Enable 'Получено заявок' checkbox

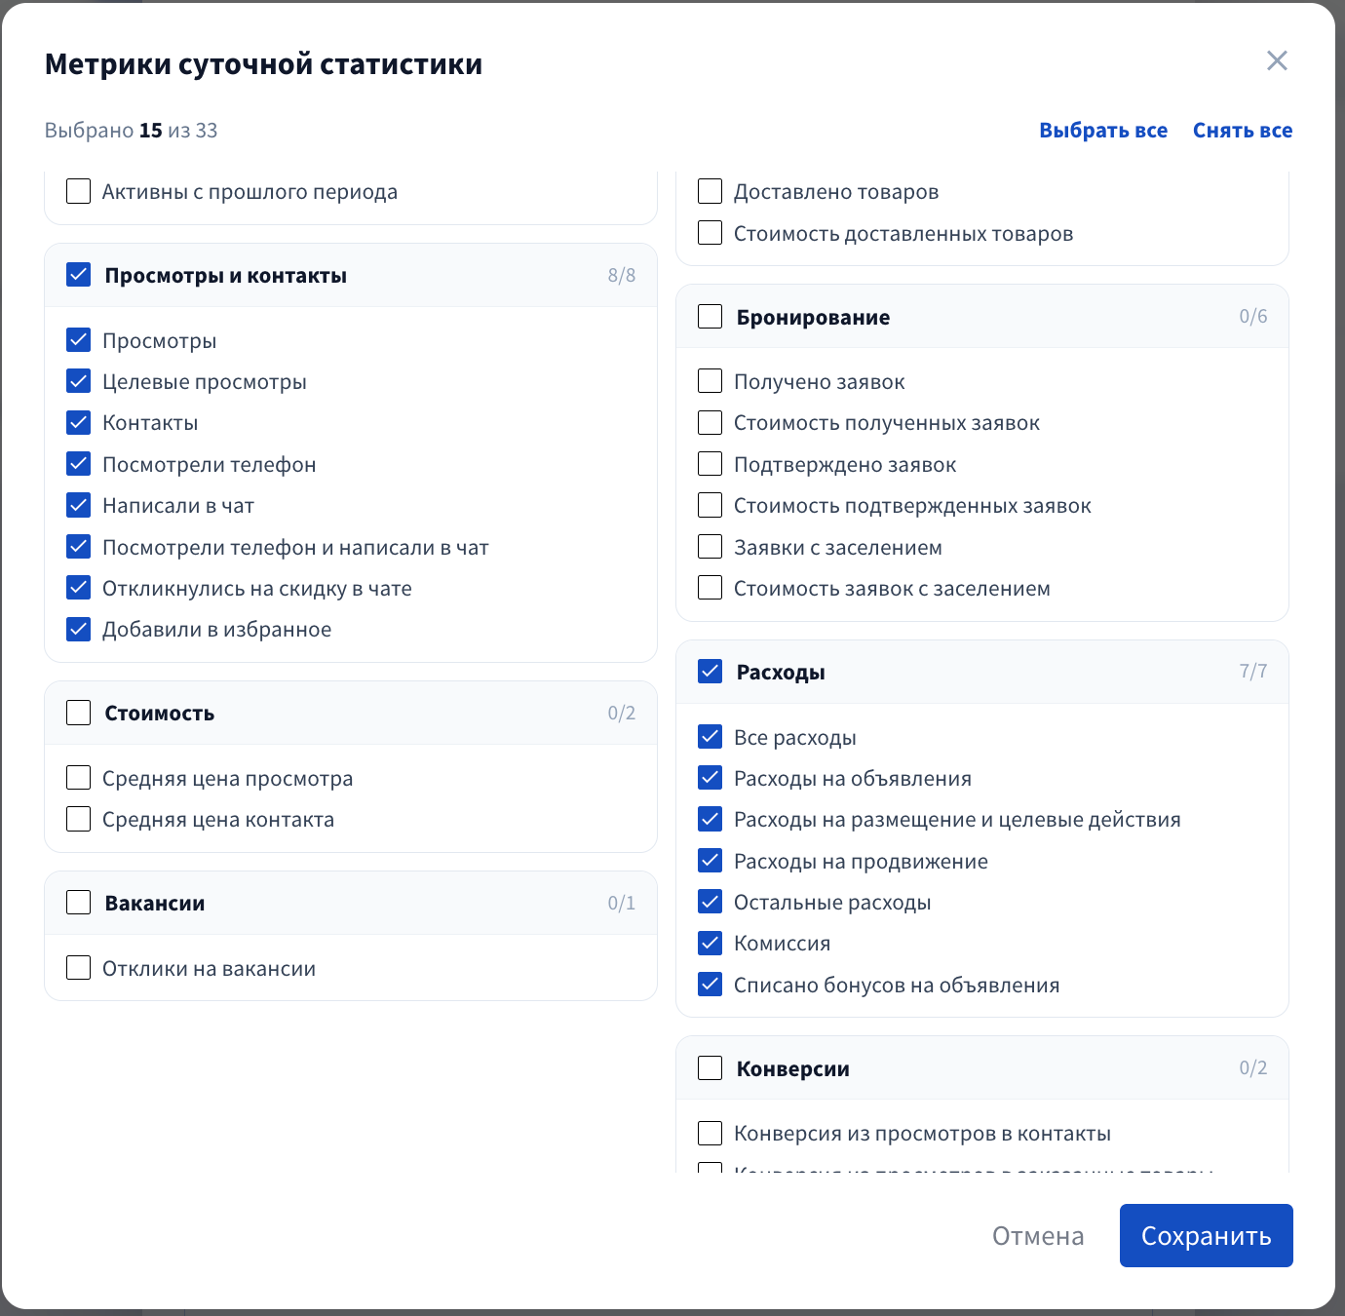tap(711, 381)
